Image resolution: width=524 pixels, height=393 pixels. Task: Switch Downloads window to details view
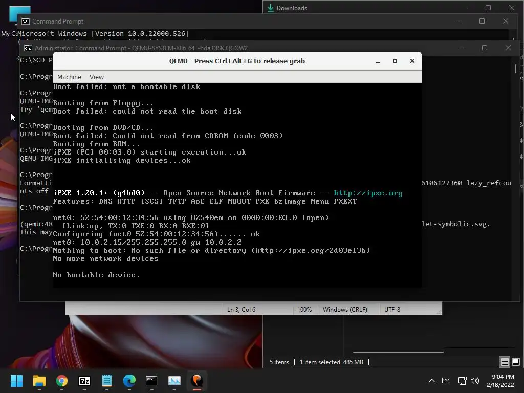click(x=505, y=362)
